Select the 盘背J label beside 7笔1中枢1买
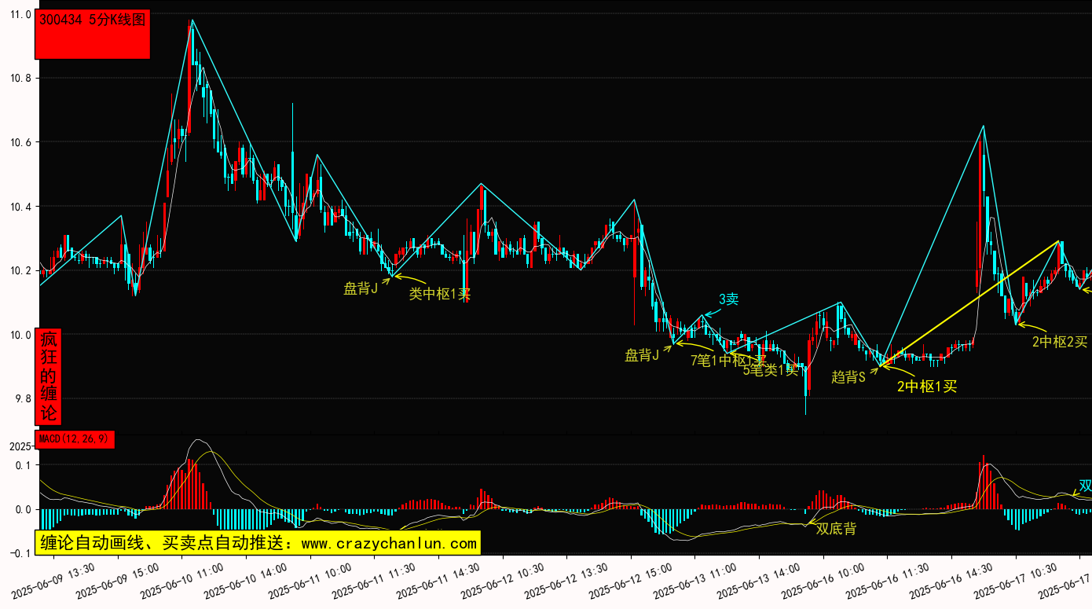 [642, 356]
